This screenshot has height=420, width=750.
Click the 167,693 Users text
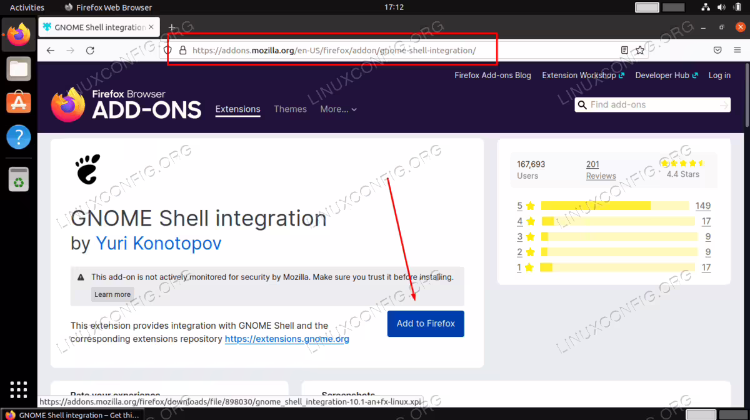[x=531, y=170]
